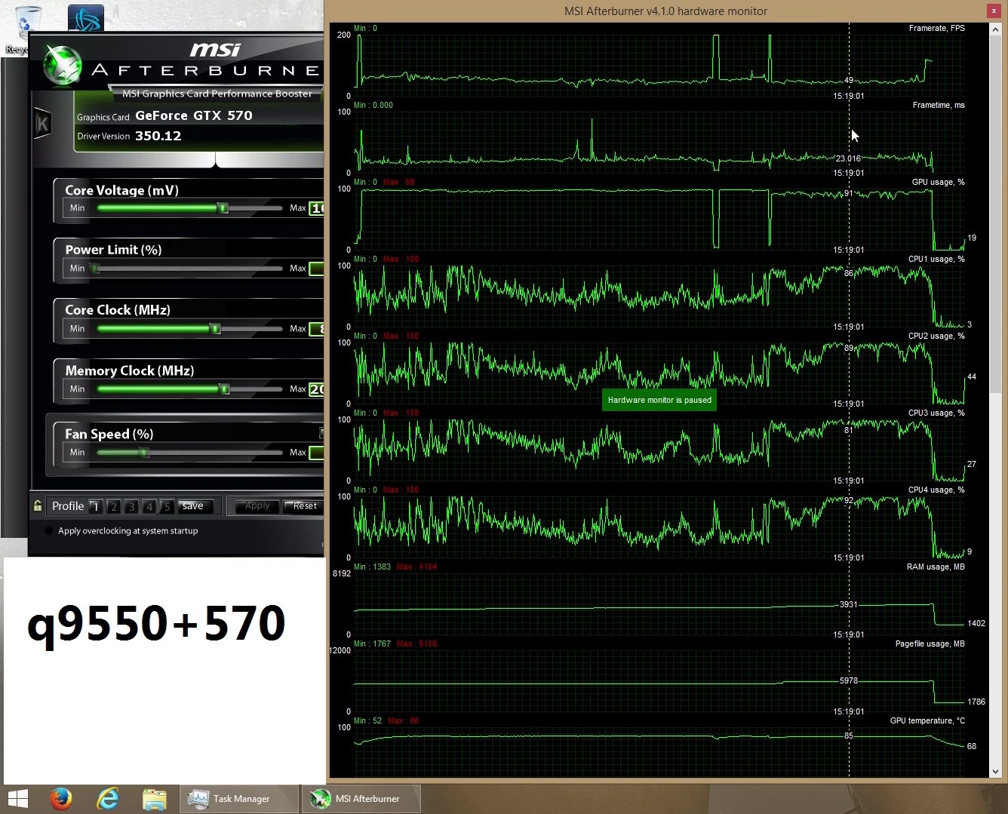This screenshot has height=814, width=1008.
Task: Click the Pagefile usage value 5978
Action: (849, 681)
